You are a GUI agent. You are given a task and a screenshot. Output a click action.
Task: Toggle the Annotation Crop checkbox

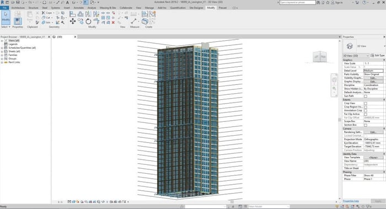(x=366, y=110)
